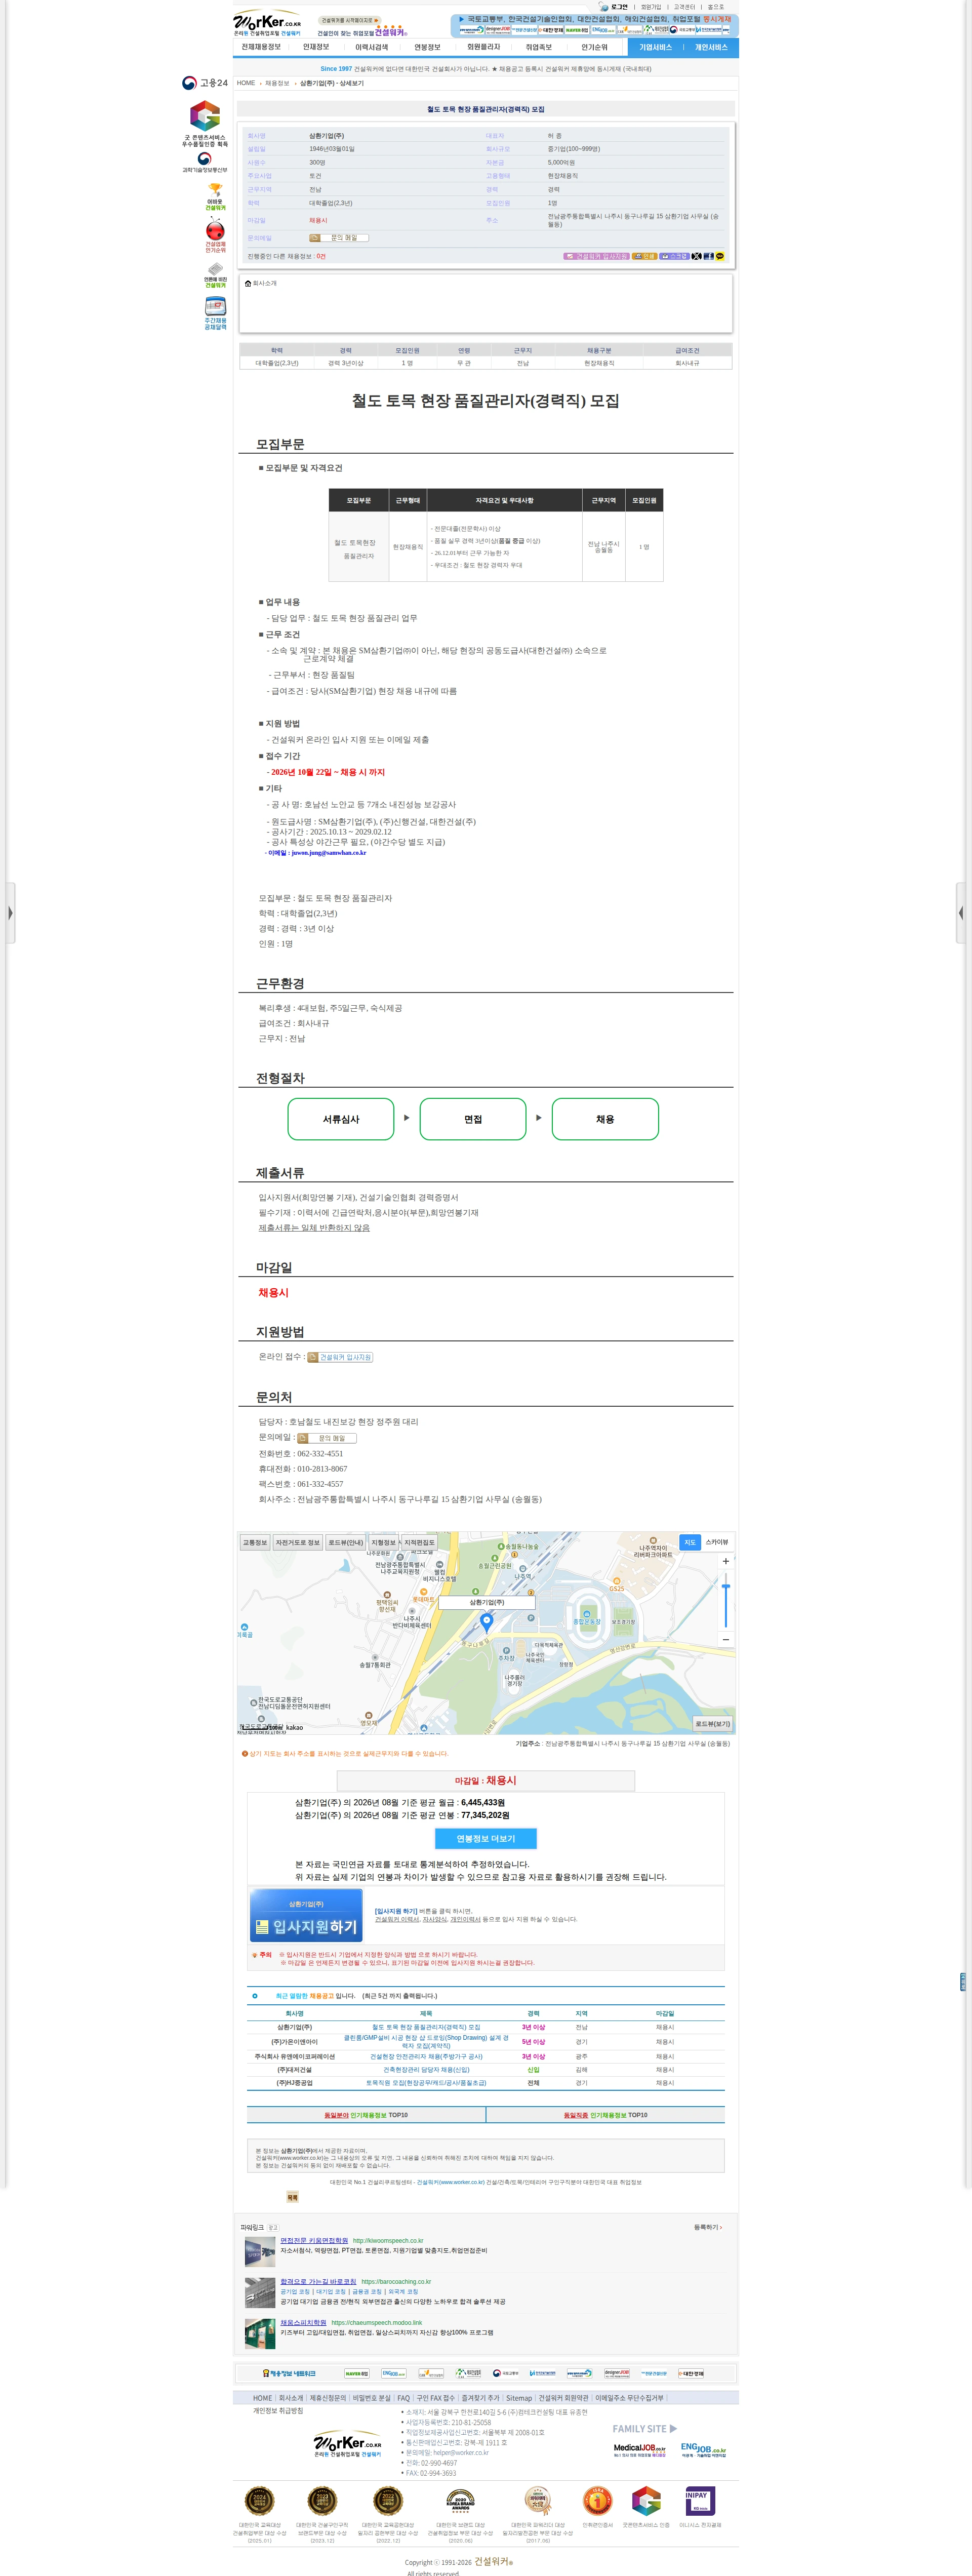
Task: Click the big 입사지원하기 apply button
Action: [305, 1914]
